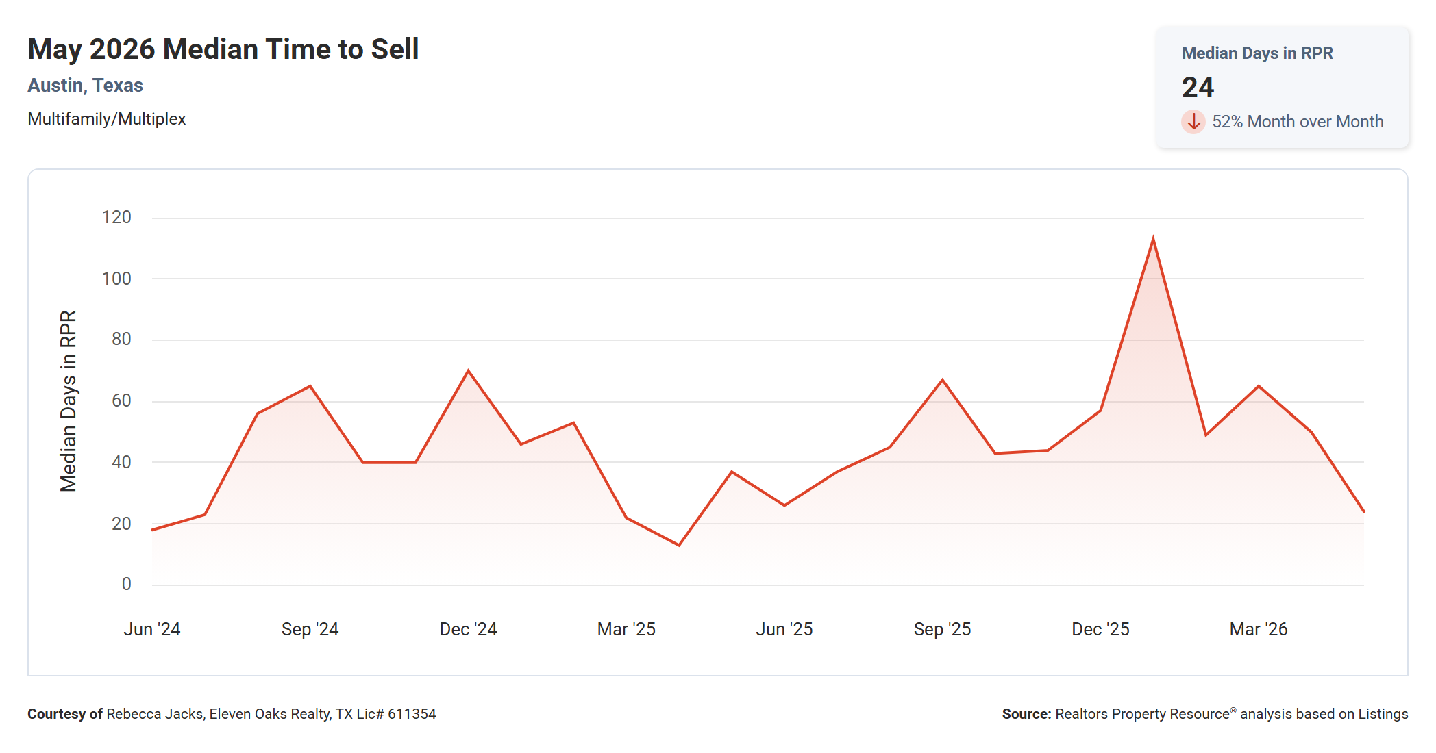
Task: Select the 'May 2026 Median Time to Sell' title
Action: (223, 49)
